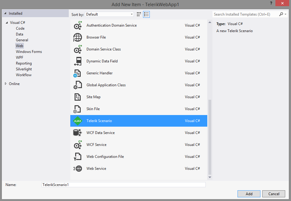The image size is (291, 201).
Task: Select the Silverlight category
Action: [24, 69]
